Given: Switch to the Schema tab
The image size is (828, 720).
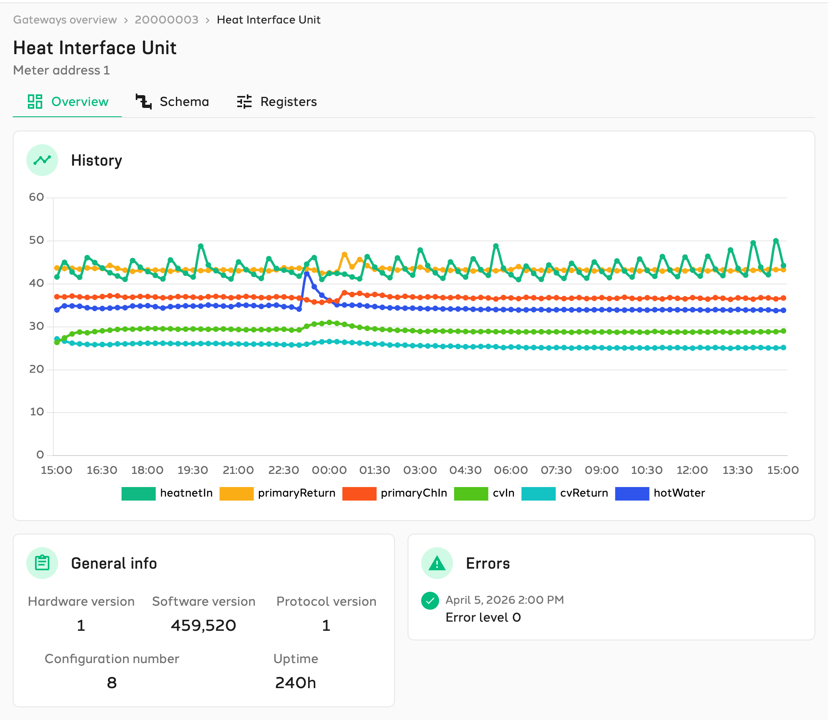Looking at the screenshot, I should click(x=172, y=102).
